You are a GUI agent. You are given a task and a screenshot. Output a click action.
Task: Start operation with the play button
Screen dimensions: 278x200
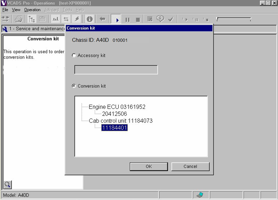[116, 19]
